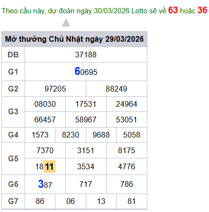Viewport: 209px width, 212px height.
Task: Click the ĐB row label
Action: coord(13,55)
